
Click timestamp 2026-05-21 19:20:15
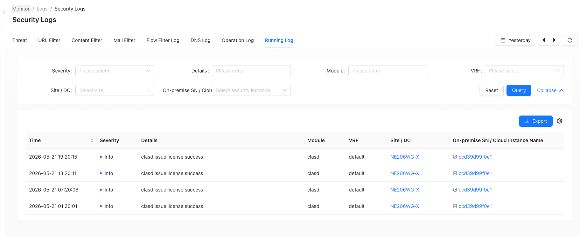pyautogui.click(x=53, y=157)
